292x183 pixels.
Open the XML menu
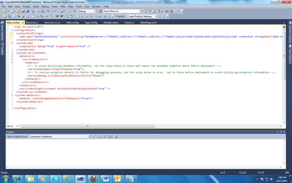click(x=63, y=7)
